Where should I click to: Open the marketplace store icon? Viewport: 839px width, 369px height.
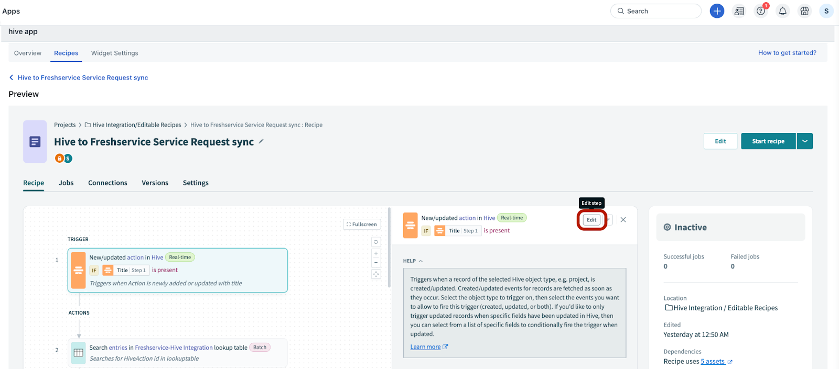click(x=804, y=11)
